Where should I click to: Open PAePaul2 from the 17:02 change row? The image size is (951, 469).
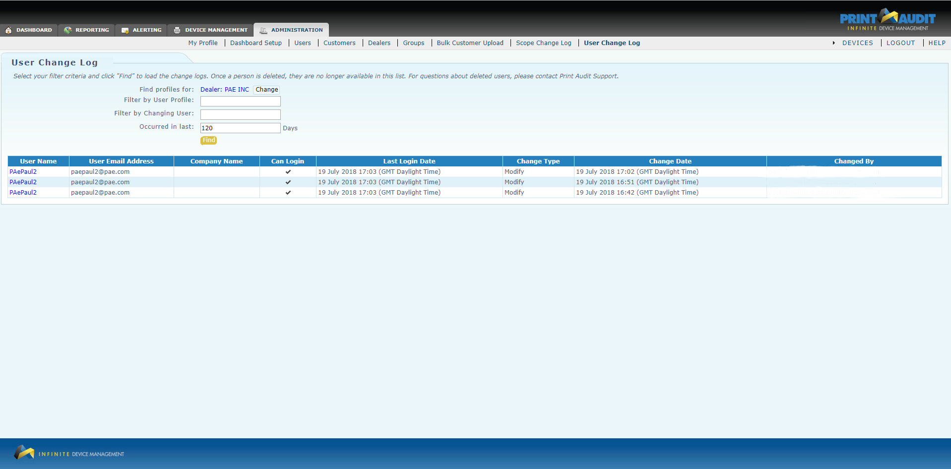click(x=23, y=172)
